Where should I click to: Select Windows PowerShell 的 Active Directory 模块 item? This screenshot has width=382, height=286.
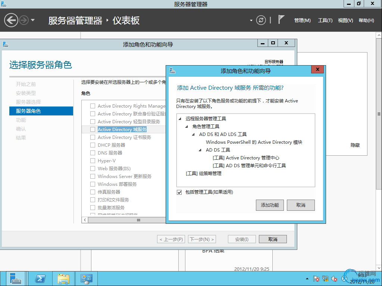click(x=254, y=142)
